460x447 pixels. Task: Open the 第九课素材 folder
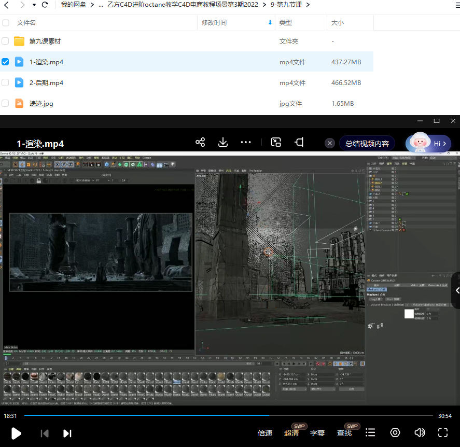(45, 41)
